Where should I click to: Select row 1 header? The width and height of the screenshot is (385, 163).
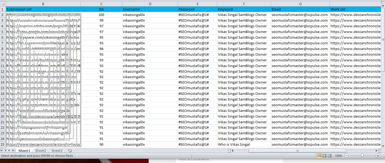[3, 9]
